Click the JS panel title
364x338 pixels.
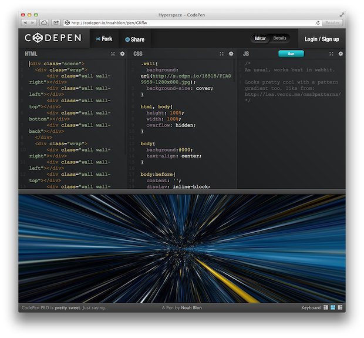[246, 53]
